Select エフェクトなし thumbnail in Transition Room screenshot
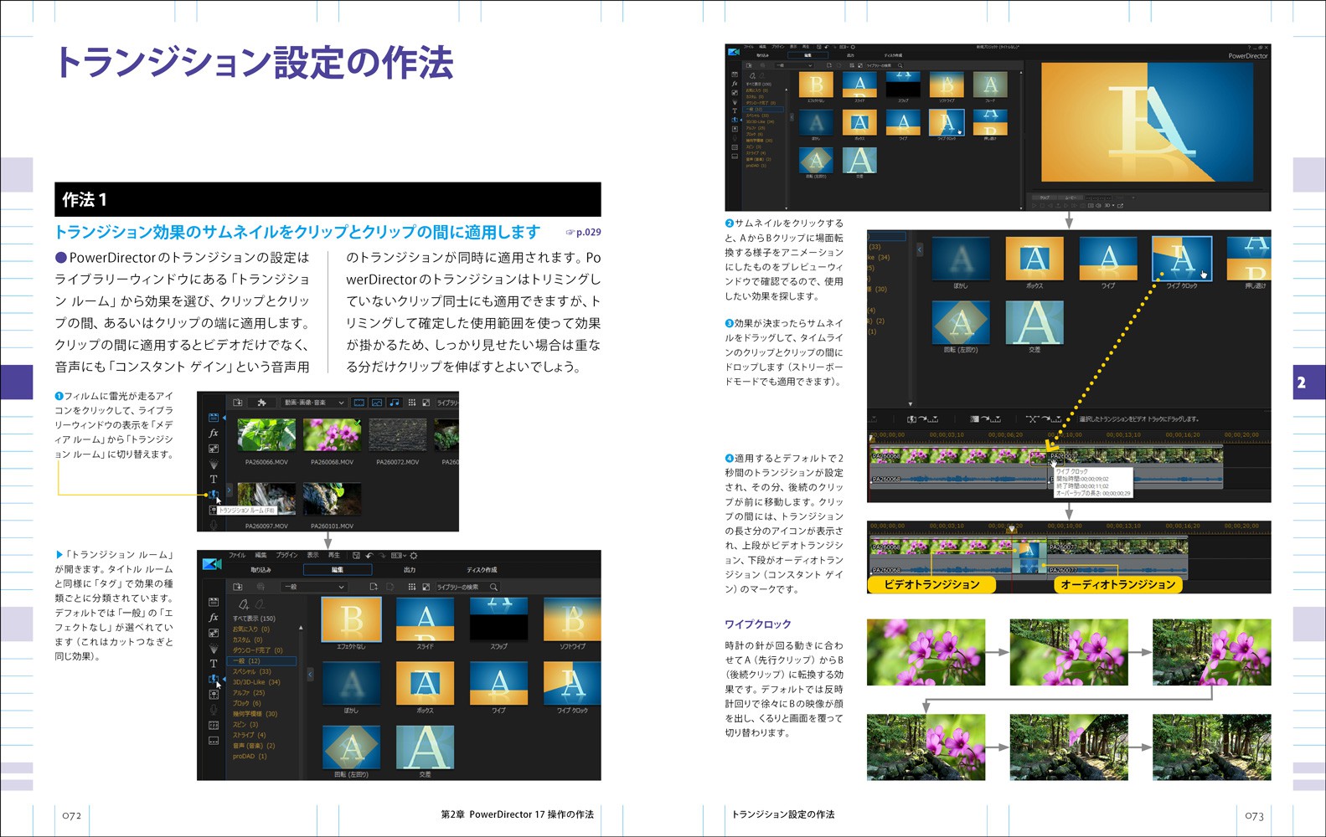1326x837 pixels. pyautogui.click(x=351, y=619)
